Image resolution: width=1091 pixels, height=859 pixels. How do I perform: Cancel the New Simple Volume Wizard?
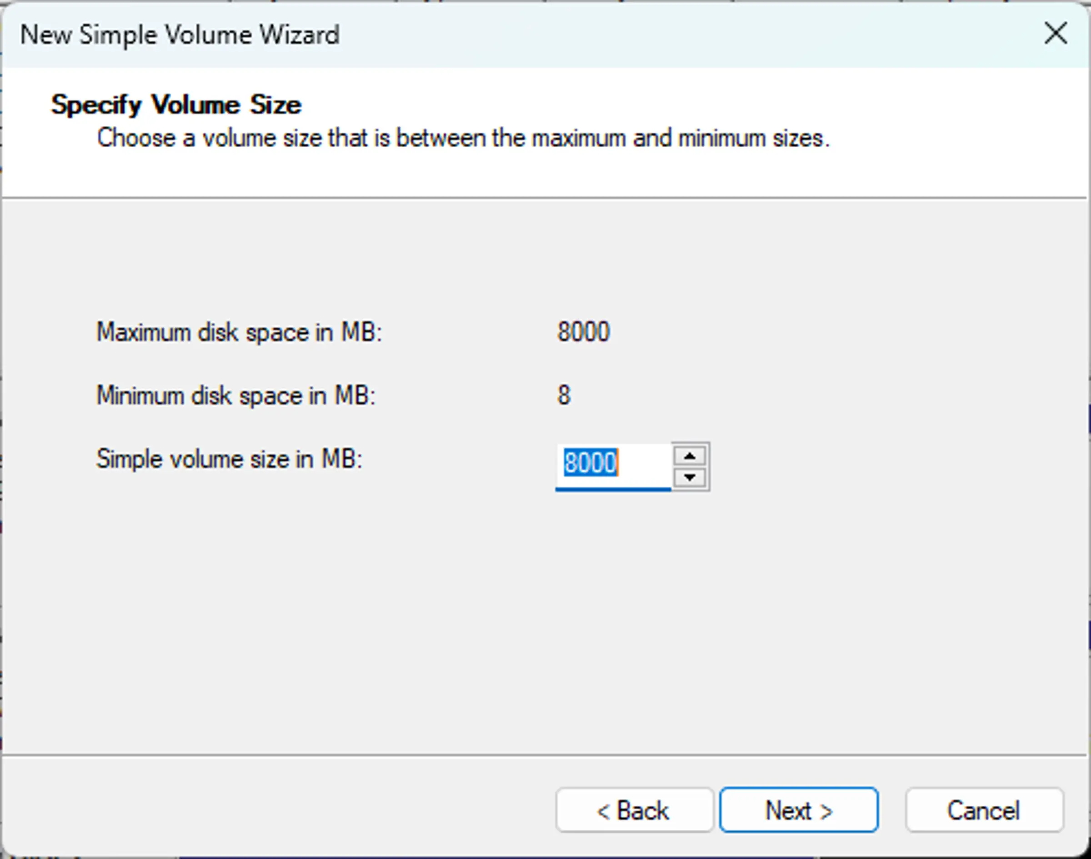tap(984, 810)
